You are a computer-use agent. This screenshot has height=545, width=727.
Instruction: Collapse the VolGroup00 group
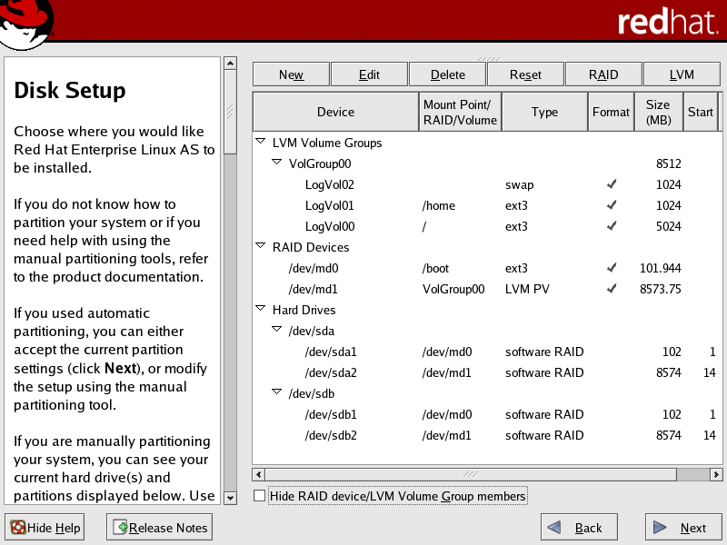pyautogui.click(x=276, y=163)
